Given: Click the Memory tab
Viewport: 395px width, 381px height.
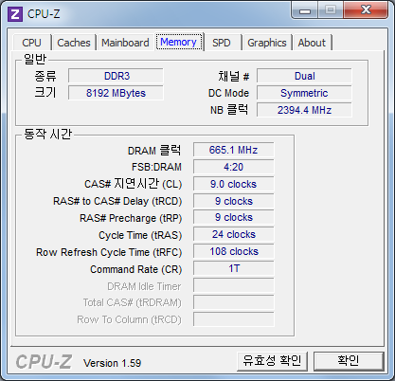Looking at the screenshot, I should 179,42.
